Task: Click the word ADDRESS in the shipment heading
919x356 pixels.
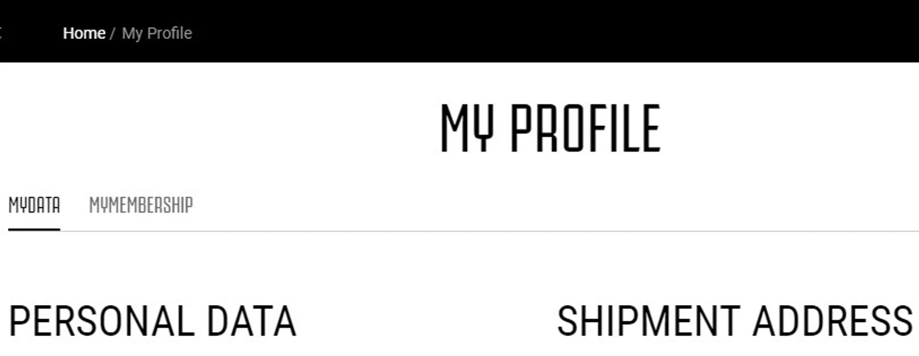Action: coord(833,321)
